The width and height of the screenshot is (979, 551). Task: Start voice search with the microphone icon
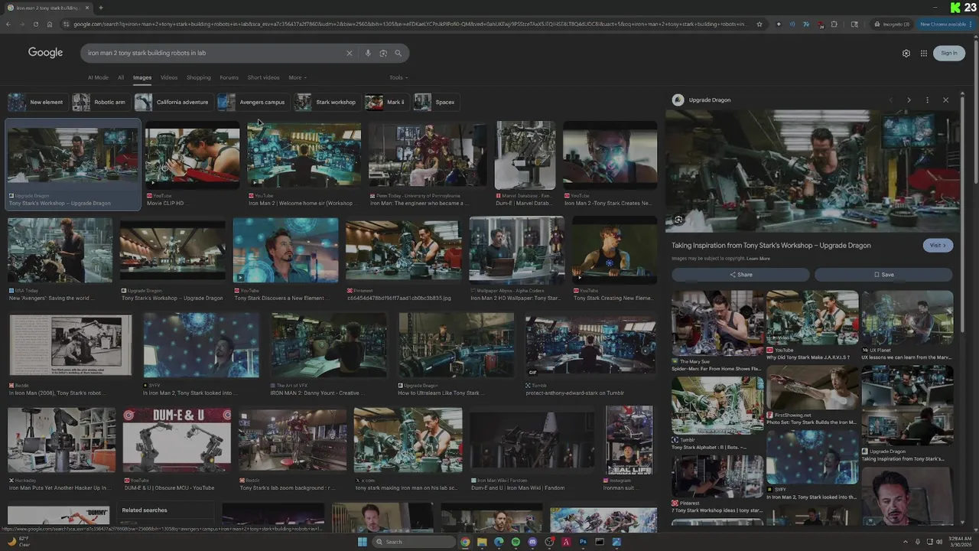368,53
